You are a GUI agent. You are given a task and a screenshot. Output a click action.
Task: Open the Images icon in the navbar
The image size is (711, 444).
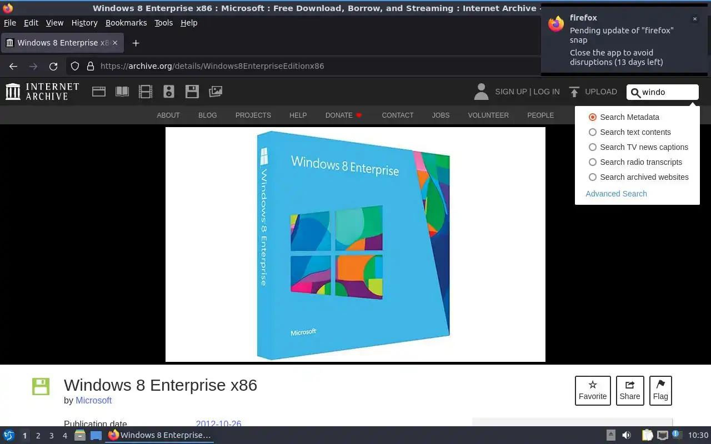click(x=216, y=92)
